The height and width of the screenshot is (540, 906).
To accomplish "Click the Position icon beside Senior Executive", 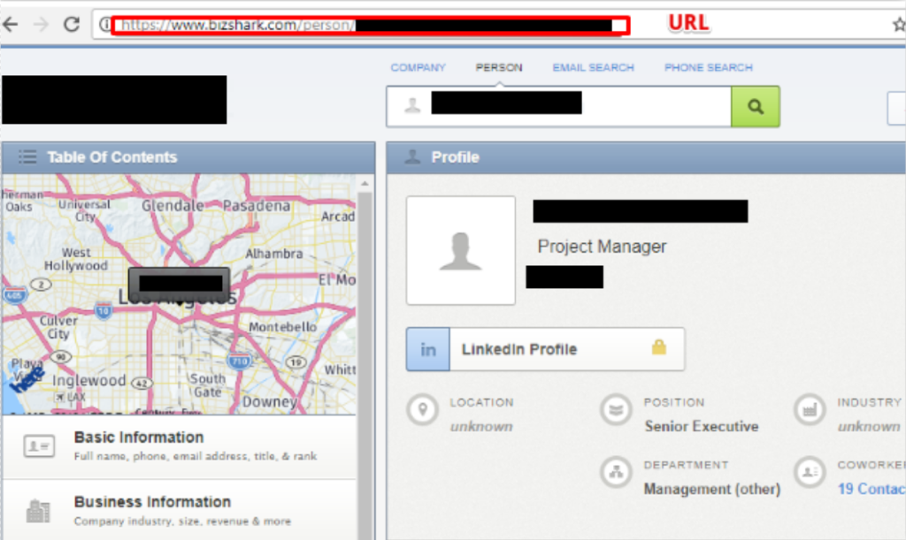I will coord(615,410).
